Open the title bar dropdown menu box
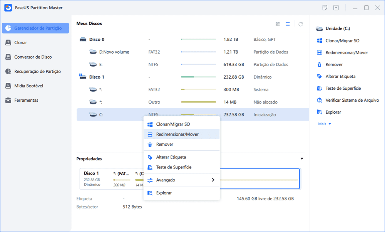The height and width of the screenshot is (232, 385). (x=336, y=8)
